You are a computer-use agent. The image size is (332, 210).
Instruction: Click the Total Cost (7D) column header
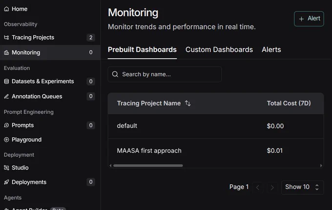pos(289,104)
